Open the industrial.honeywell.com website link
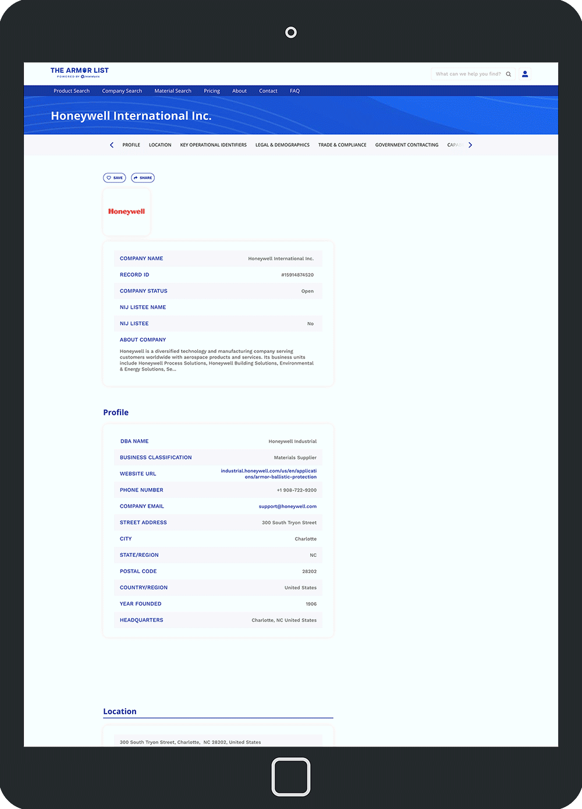This screenshot has height=809, width=582. [269, 474]
